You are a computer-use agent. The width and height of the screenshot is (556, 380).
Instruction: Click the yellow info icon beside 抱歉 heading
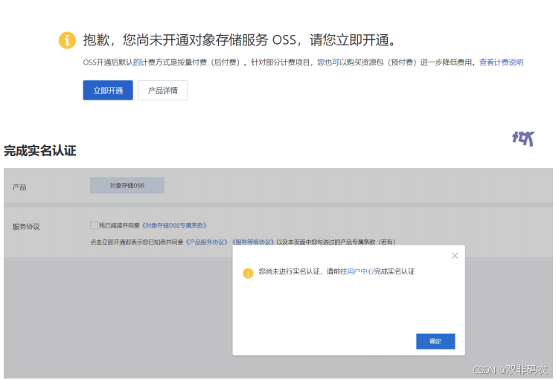click(x=67, y=40)
